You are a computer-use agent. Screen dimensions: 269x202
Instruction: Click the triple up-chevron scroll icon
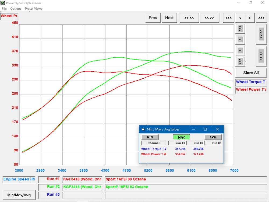tap(240, 29)
